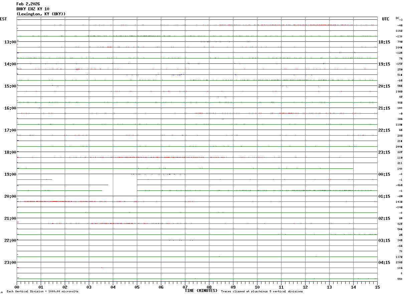
Task: Click the EST column header
Action: [3, 19]
